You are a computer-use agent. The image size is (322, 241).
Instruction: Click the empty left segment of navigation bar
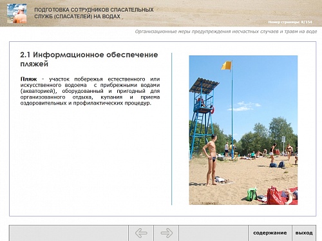click(69, 233)
